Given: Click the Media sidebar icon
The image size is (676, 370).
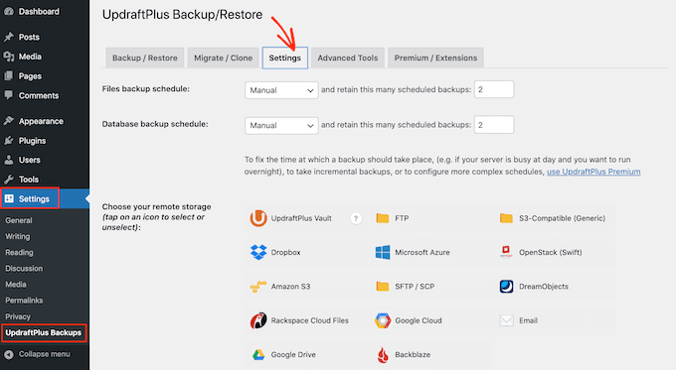Looking at the screenshot, I should (9, 57).
